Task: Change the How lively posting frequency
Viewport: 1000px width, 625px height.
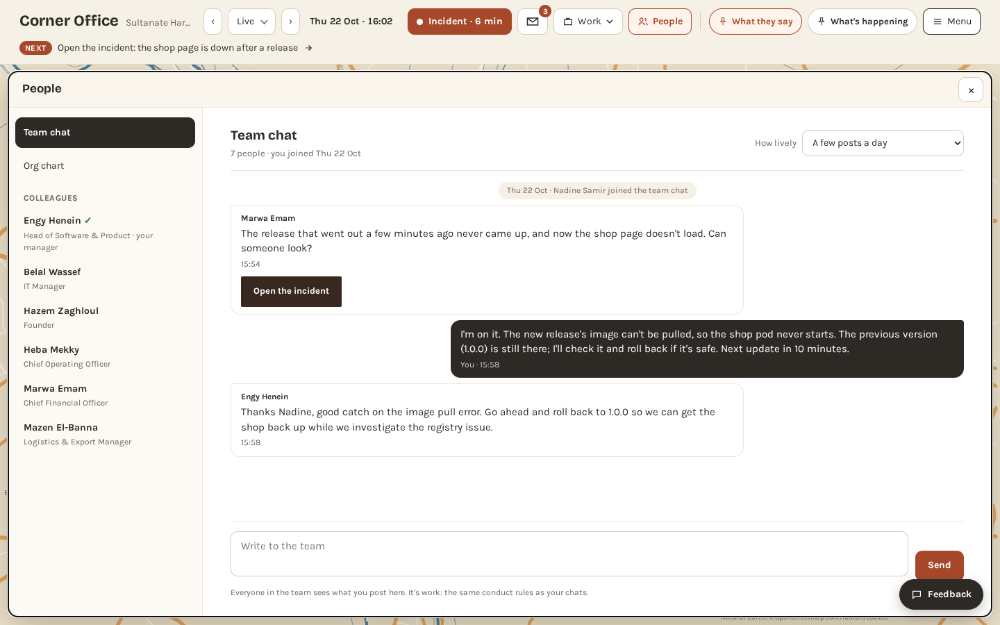Action: coord(883,143)
